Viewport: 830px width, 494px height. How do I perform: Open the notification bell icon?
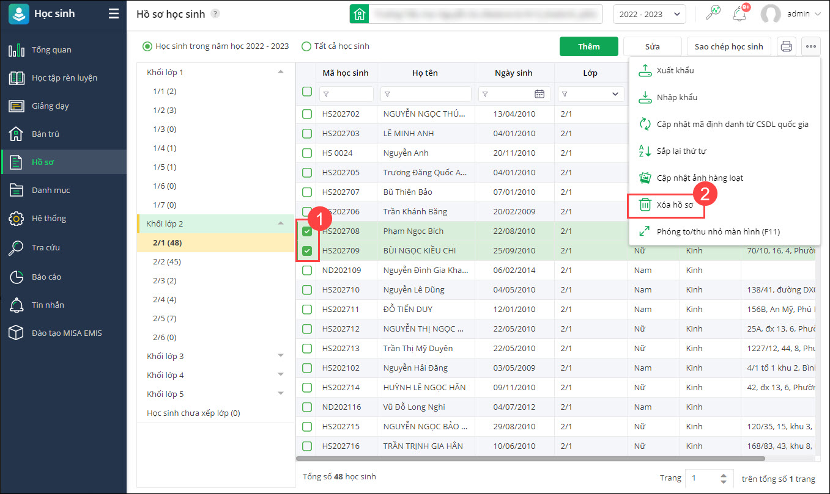[739, 14]
